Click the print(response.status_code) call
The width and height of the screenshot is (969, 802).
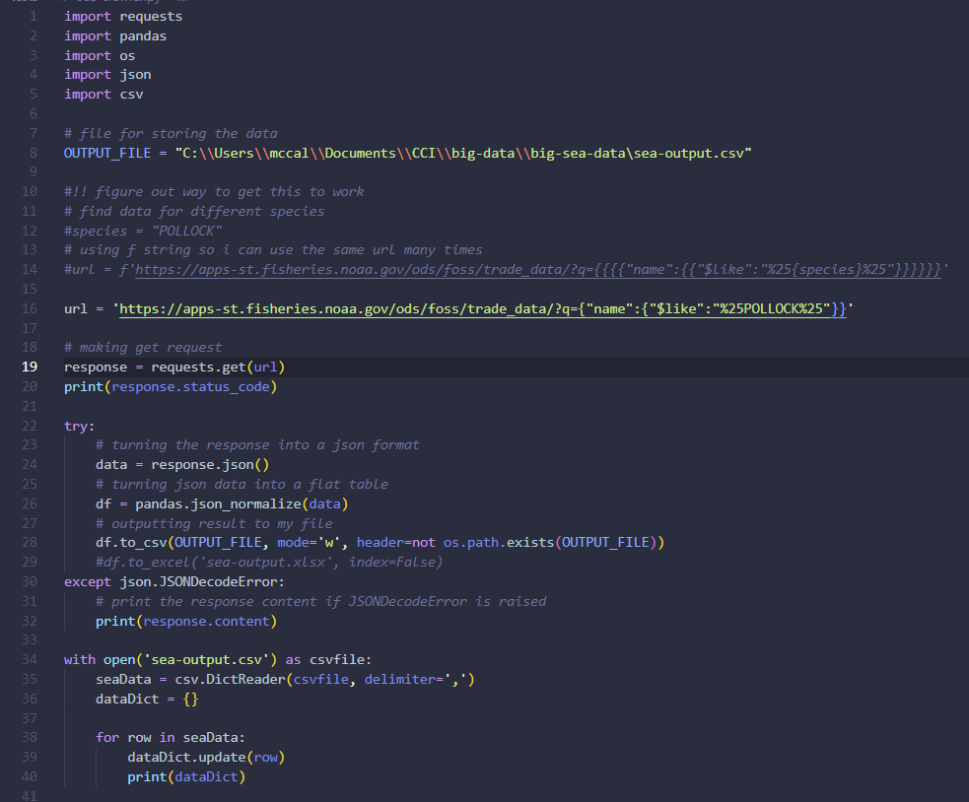[170, 386]
